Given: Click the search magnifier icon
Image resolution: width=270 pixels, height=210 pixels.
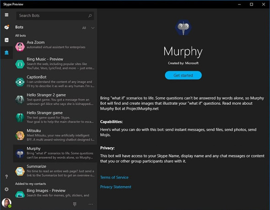Looking at the screenshot, I should pyautogui.click(x=90, y=16).
